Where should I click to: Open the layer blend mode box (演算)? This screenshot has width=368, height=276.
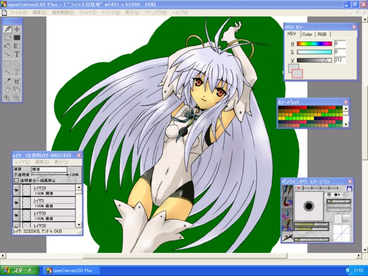[49, 169]
